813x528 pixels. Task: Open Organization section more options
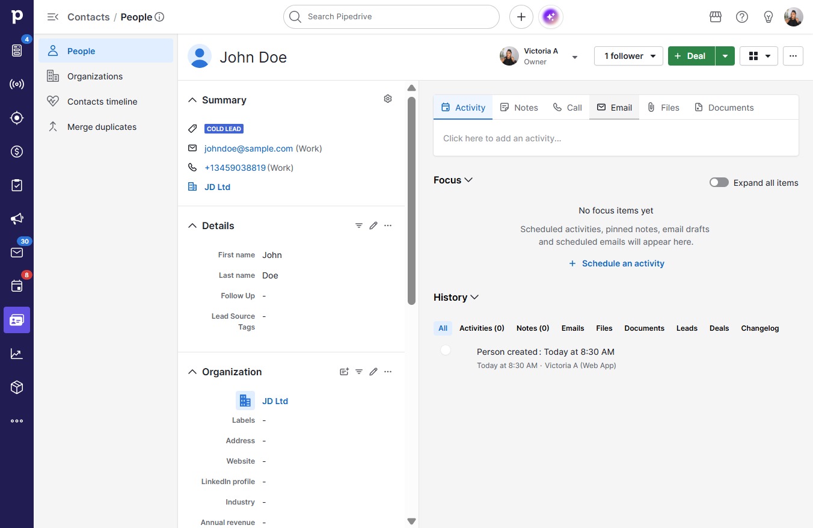(x=388, y=372)
